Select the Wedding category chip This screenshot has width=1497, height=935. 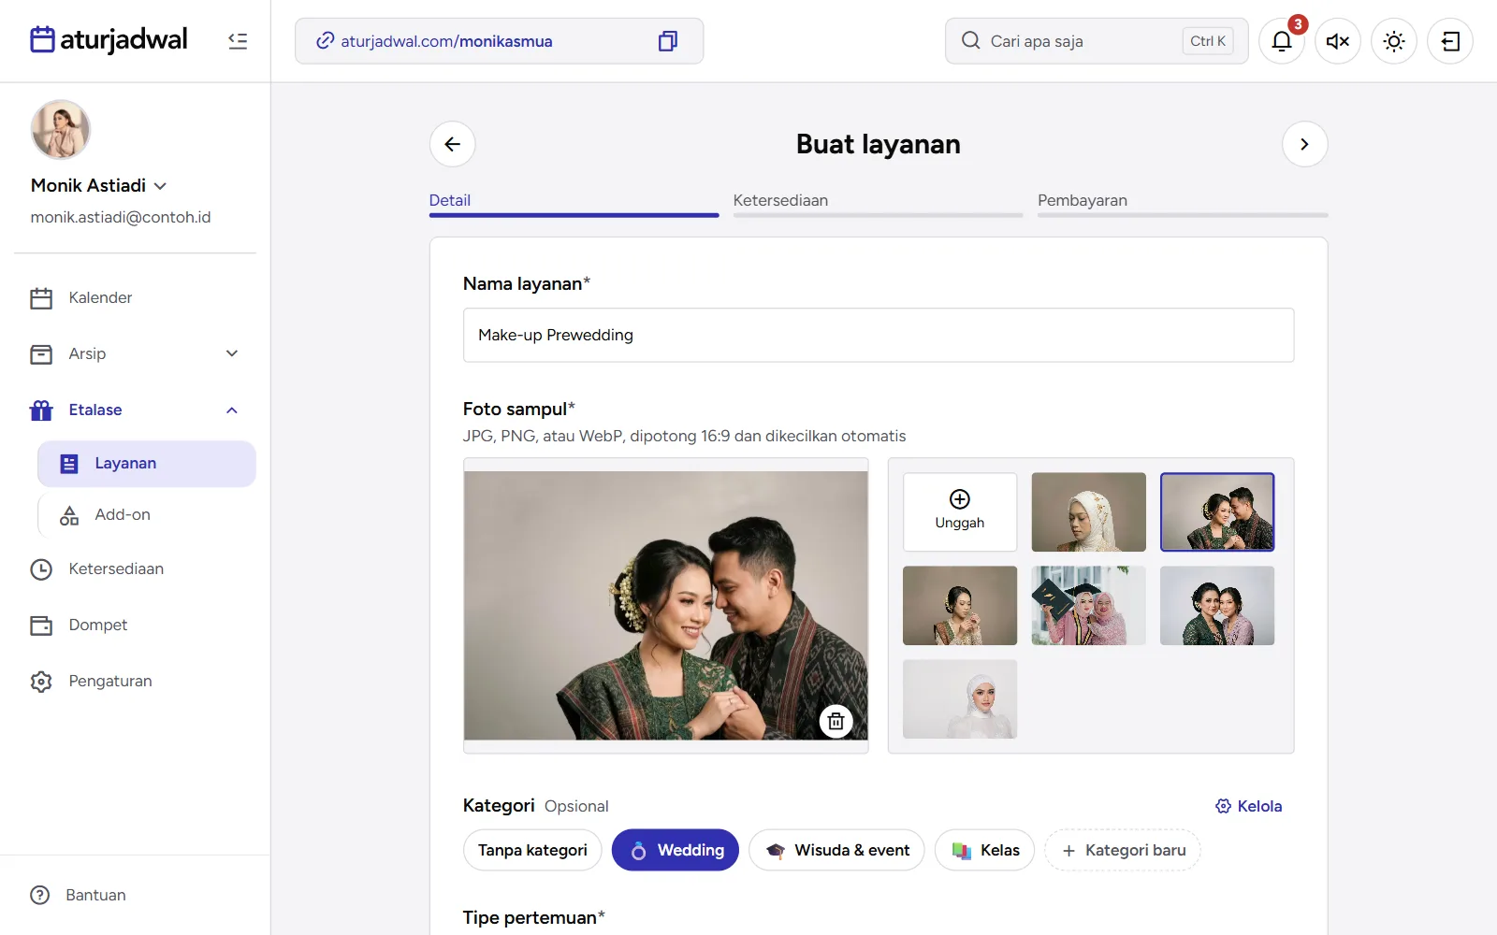tap(675, 850)
